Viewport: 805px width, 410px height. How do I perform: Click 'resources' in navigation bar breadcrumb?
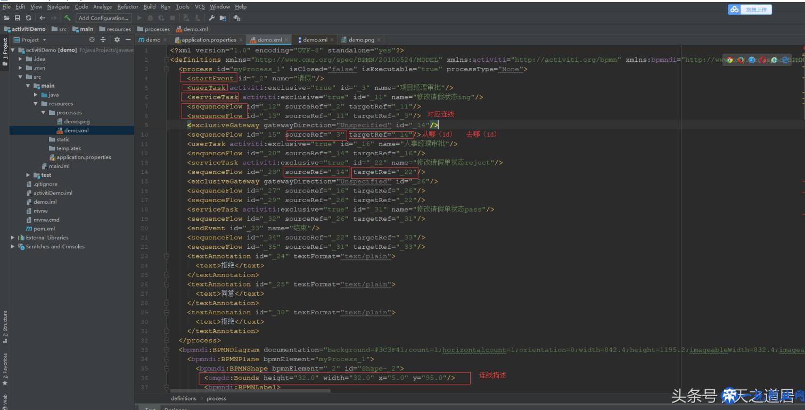[114, 29]
